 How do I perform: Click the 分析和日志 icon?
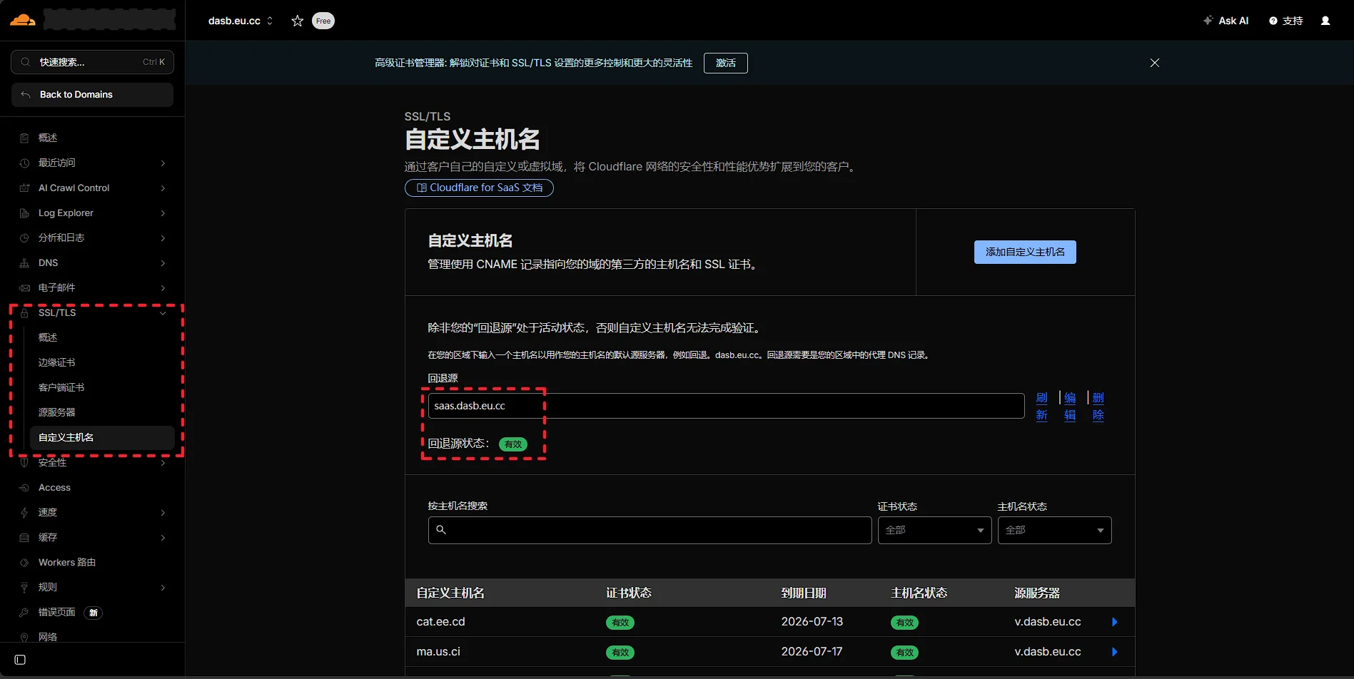pos(24,238)
